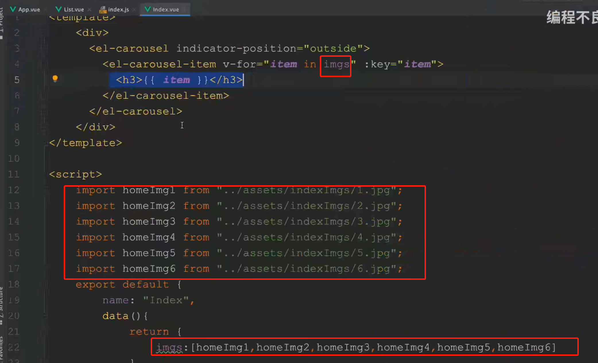Click the JS file icon on index.js tab

102,10
